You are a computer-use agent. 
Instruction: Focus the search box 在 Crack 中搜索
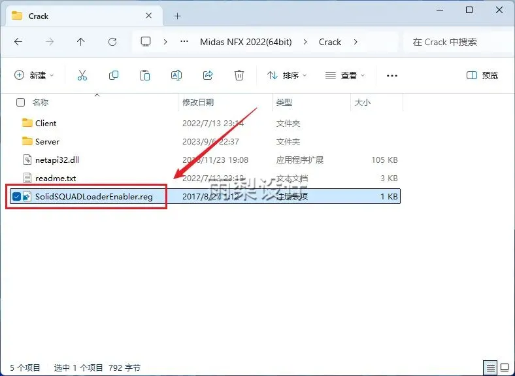click(x=459, y=42)
